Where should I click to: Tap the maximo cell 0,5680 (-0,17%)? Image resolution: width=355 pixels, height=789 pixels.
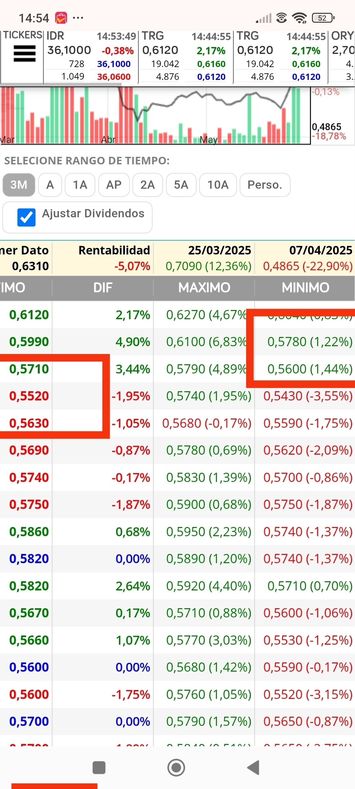pyautogui.click(x=207, y=423)
